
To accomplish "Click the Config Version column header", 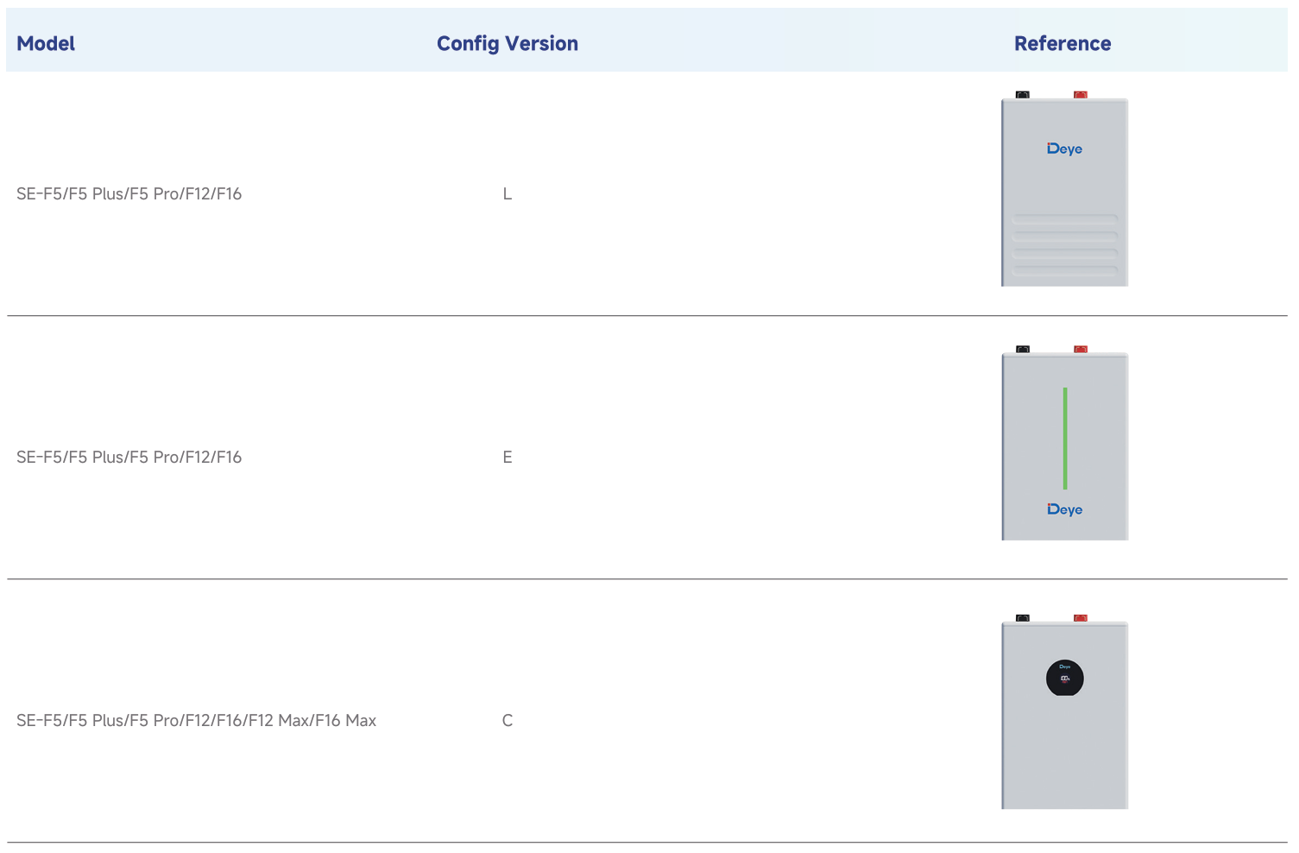I will coord(507,43).
